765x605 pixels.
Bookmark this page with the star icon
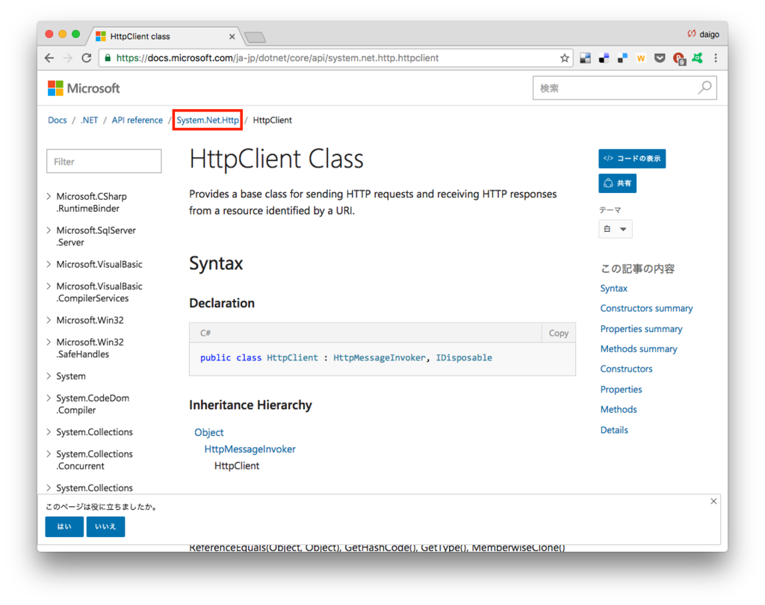point(565,58)
